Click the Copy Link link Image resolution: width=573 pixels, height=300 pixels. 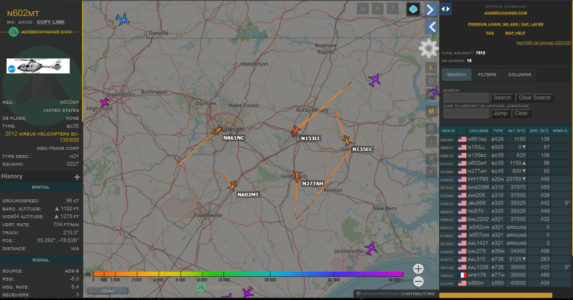click(x=51, y=22)
